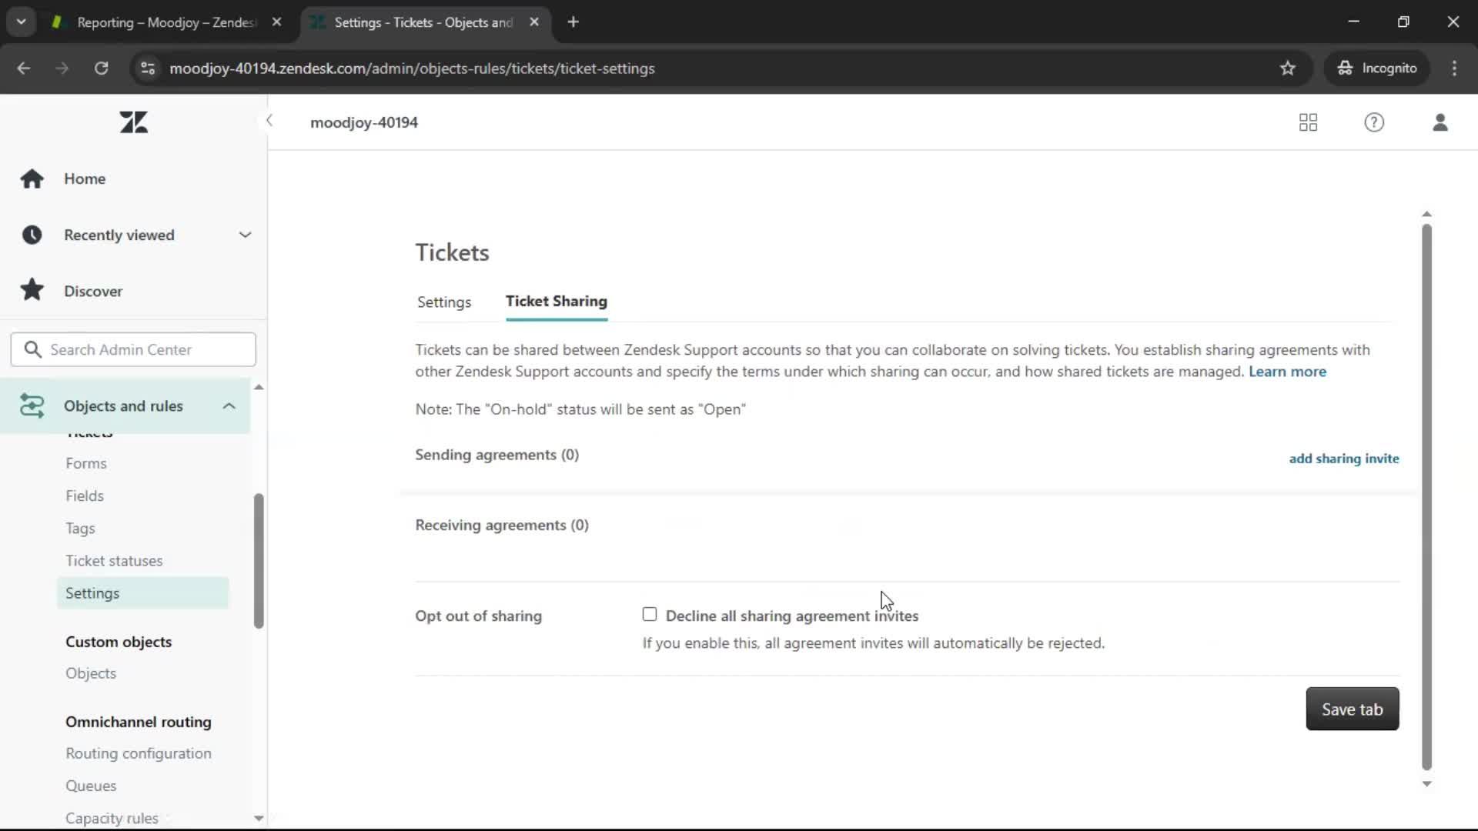
Task: Click the Omnichannel routing section heading
Action: (x=139, y=721)
